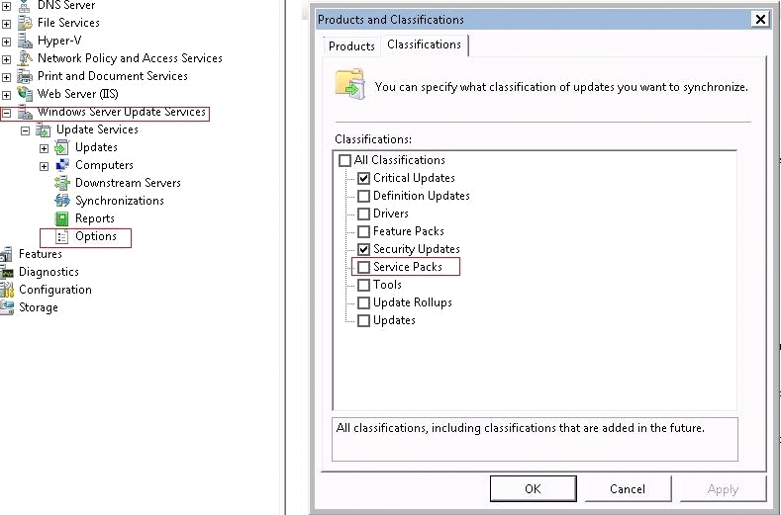Screen dimensions: 781x515
Task: Click Network Policy and Access Services icon
Action: 25,58
